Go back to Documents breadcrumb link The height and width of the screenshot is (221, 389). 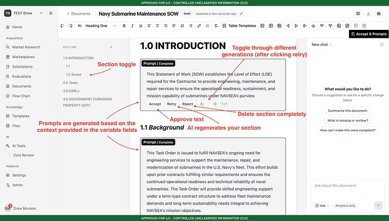[x=78, y=14]
